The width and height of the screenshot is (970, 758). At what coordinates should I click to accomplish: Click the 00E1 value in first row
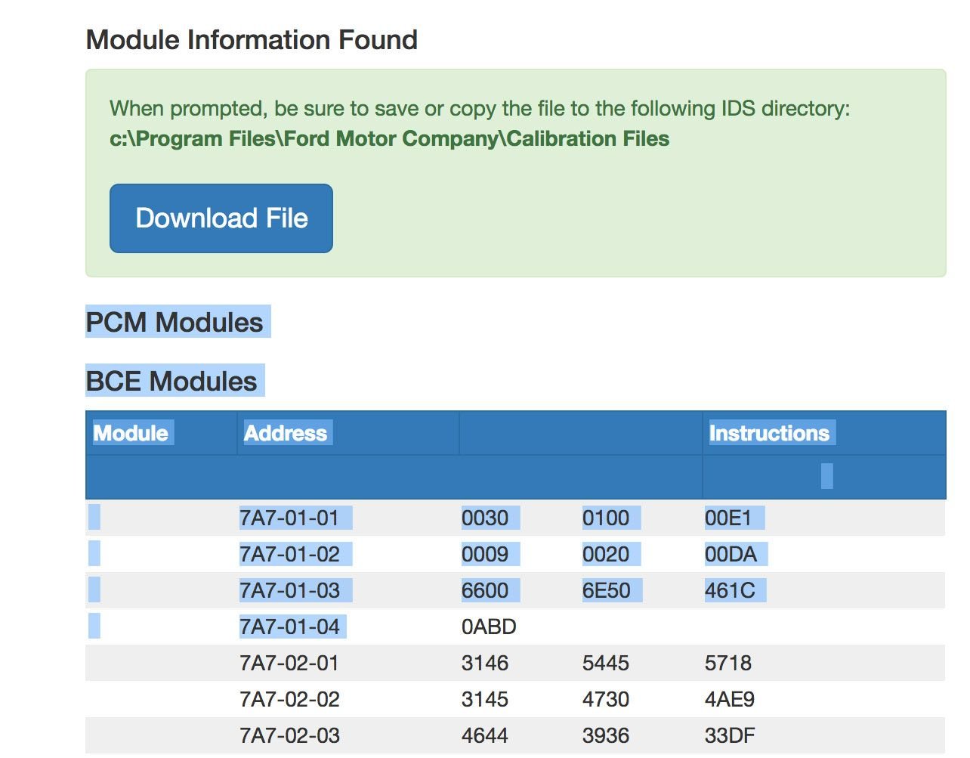pyautogui.click(x=728, y=518)
